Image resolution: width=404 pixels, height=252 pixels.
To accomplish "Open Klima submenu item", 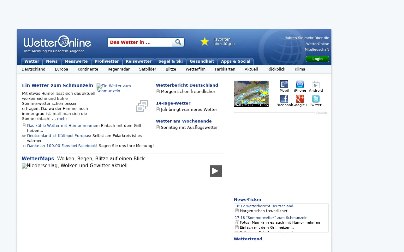I will click(x=300, y=69).
